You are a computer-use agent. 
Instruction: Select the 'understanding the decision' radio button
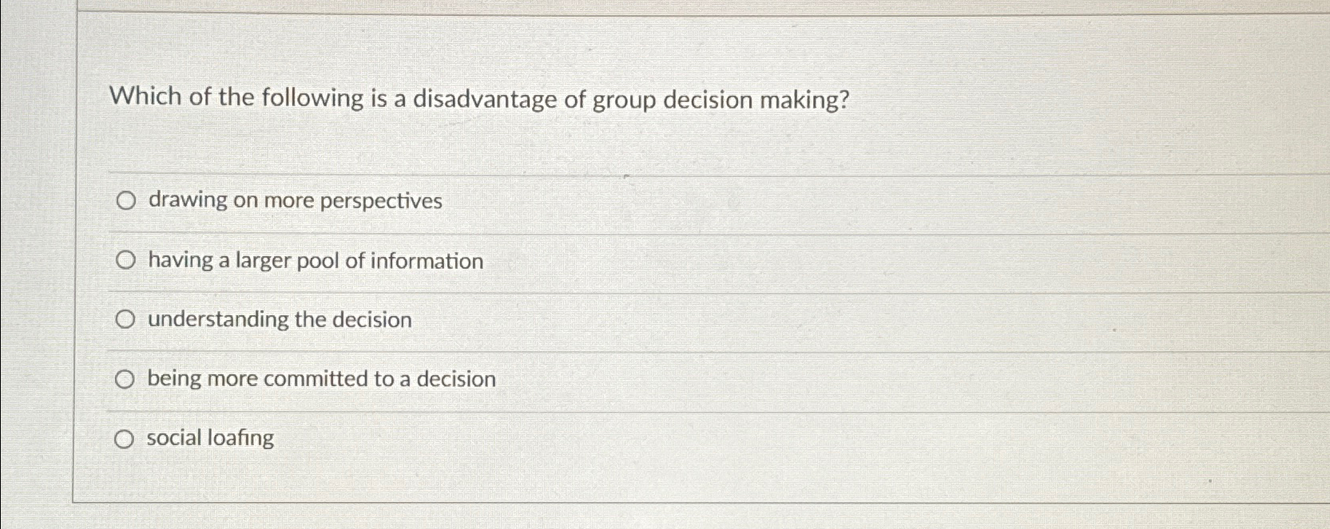[x=125, y=319]
